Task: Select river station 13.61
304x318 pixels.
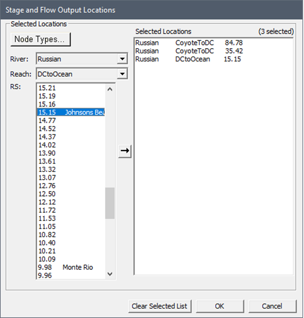Action: click(71, 161)
